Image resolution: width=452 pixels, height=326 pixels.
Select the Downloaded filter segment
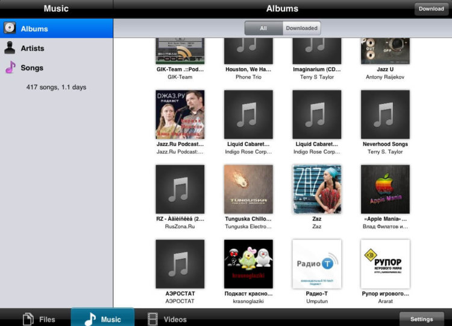click(x=301, y=28)
